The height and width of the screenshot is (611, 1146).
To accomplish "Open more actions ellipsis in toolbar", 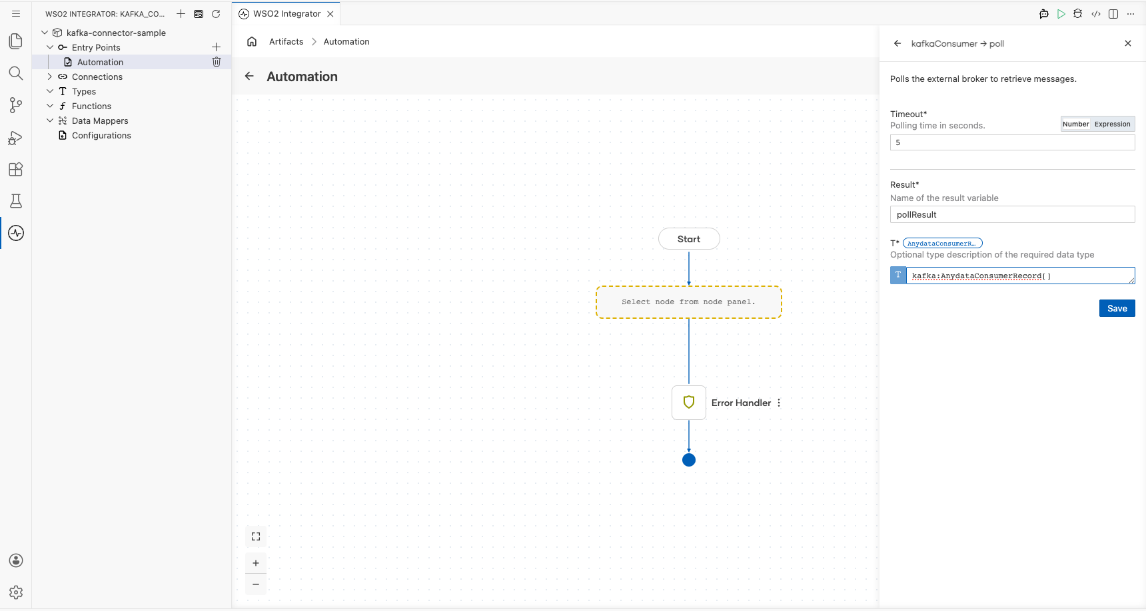I will click(1131, 13).
